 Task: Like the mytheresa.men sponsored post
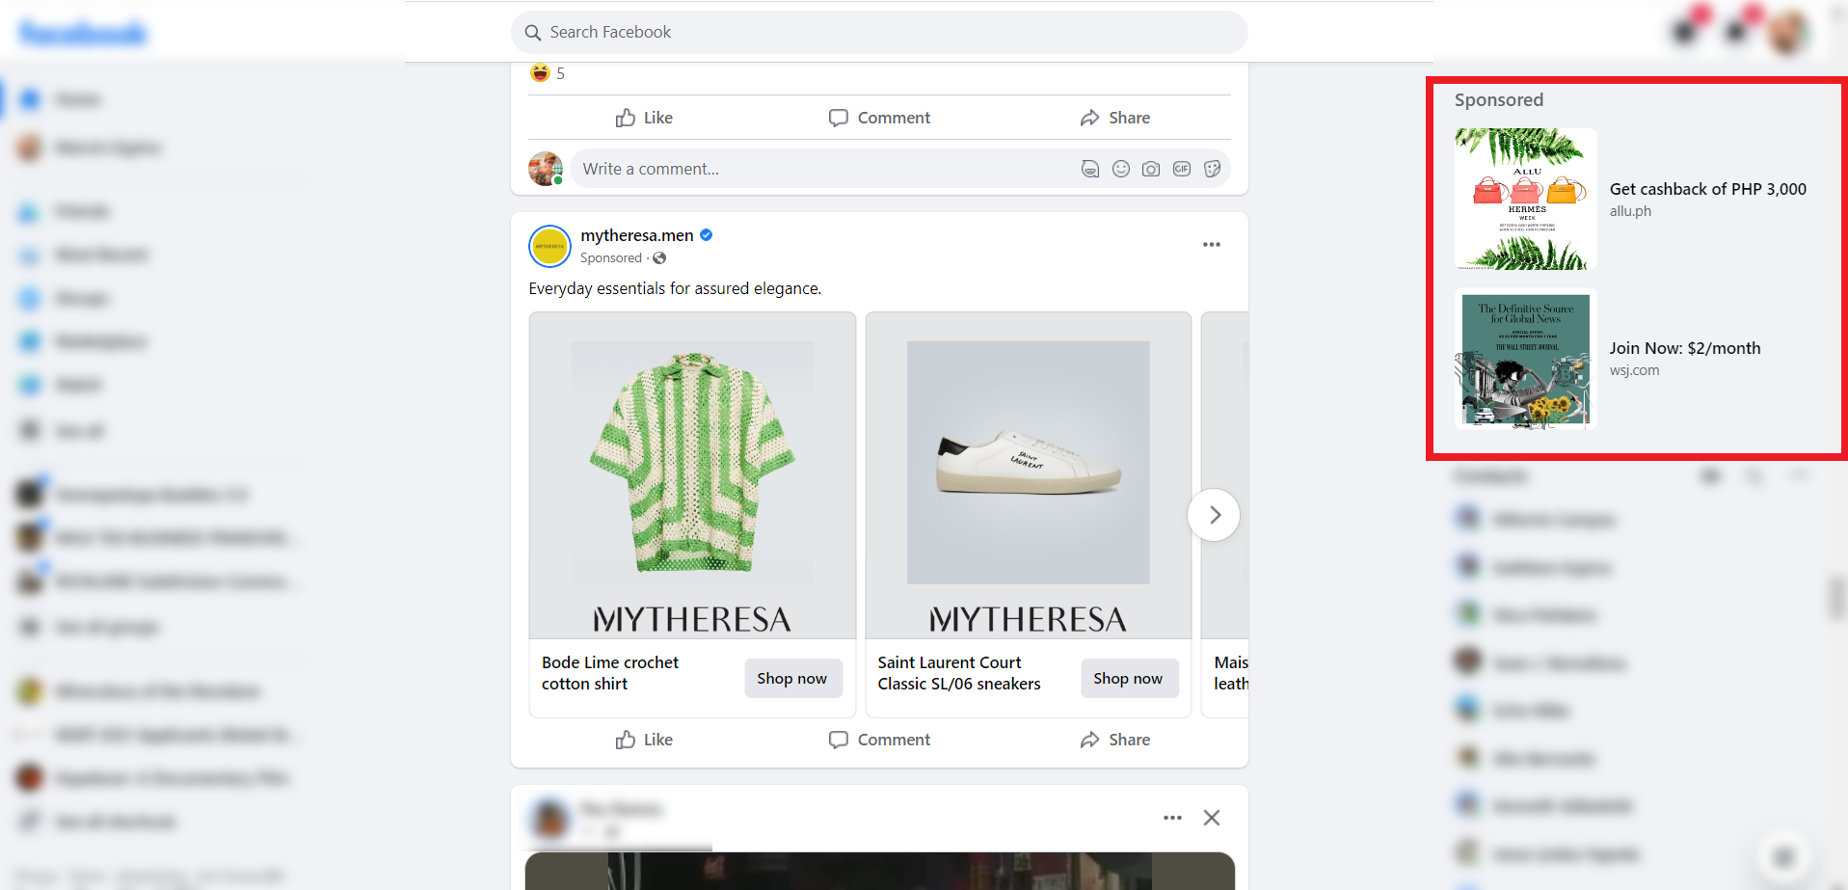643,739
